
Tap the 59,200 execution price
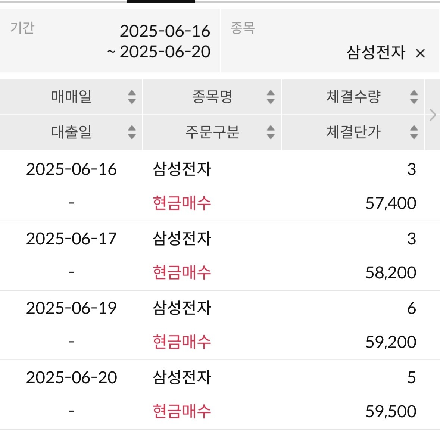click(391, 342)
